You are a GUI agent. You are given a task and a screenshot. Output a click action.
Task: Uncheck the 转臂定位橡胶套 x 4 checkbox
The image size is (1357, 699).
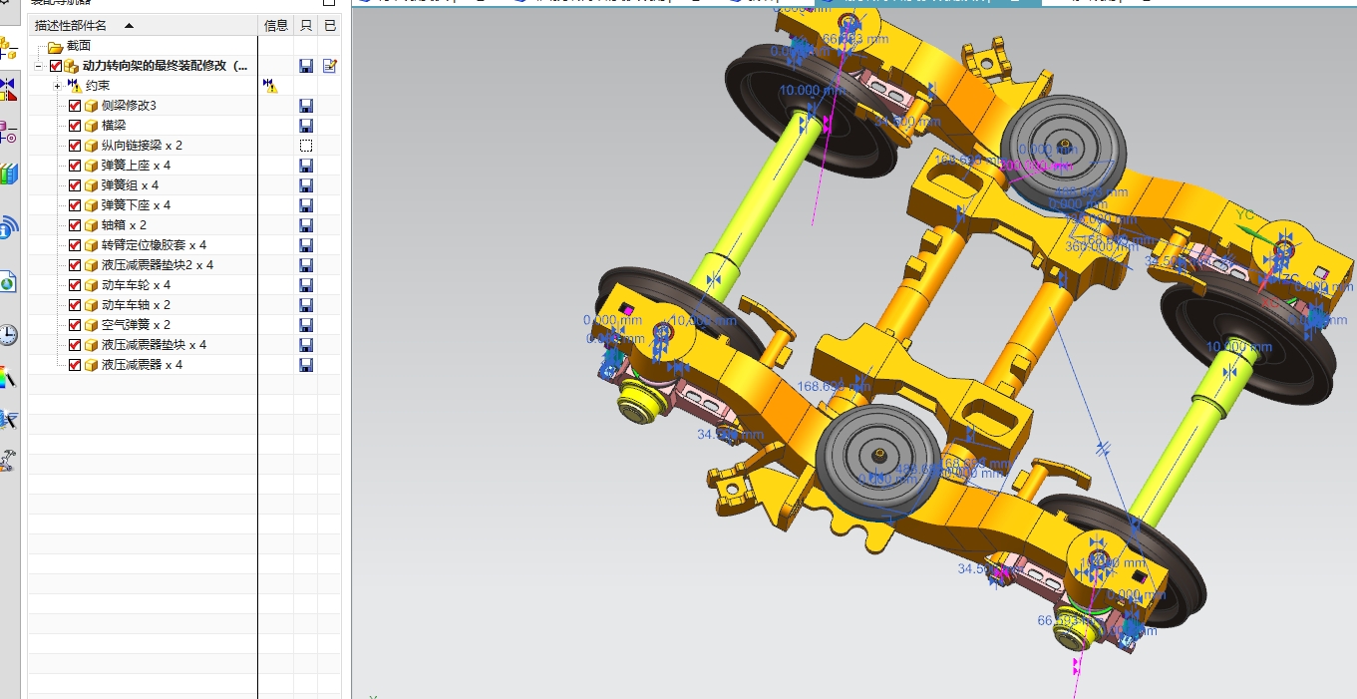click(x=75, y=245)
